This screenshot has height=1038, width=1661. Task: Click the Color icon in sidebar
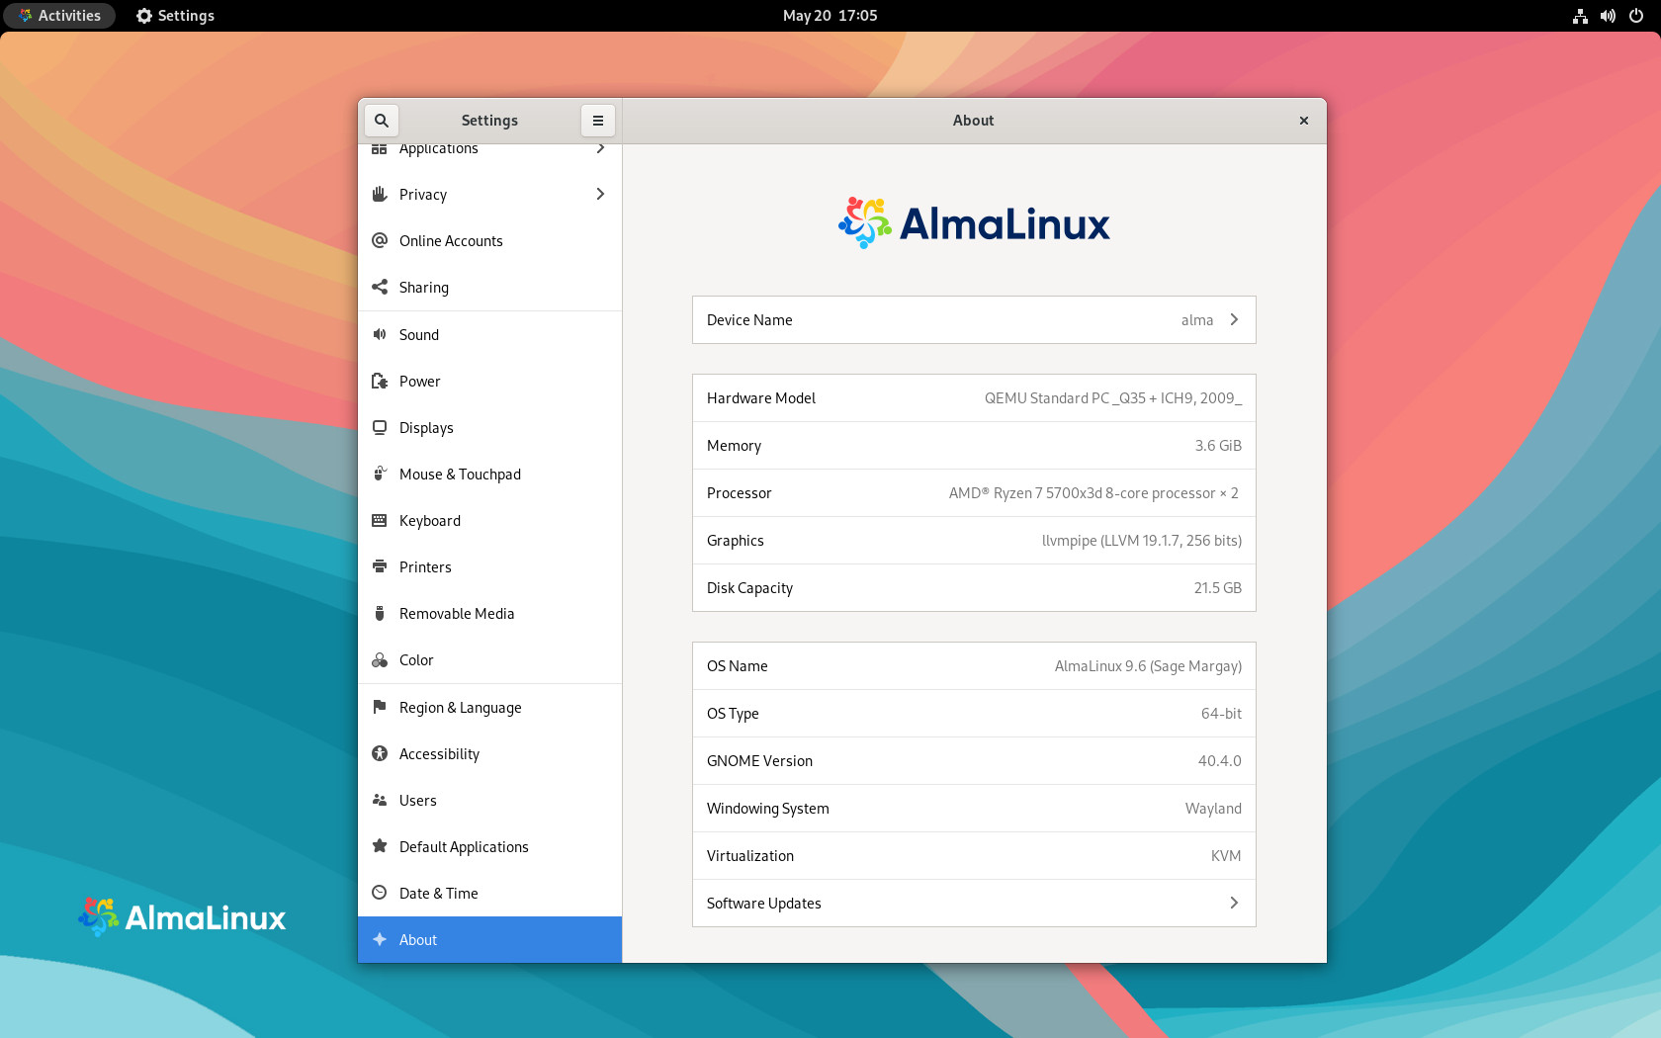pyautogui.click(x=380, y=659)
